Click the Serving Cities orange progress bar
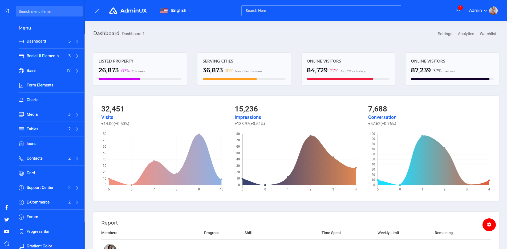 pos(229,79)
